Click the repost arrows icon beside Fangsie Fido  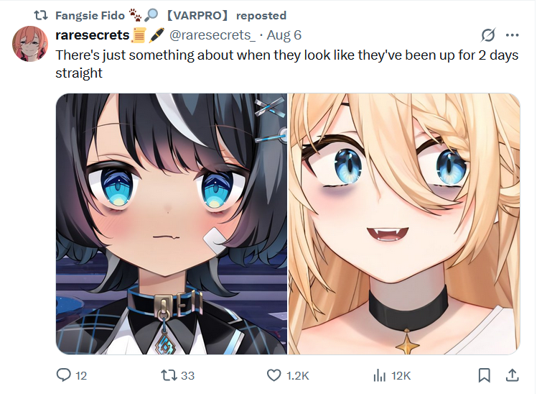41,16
